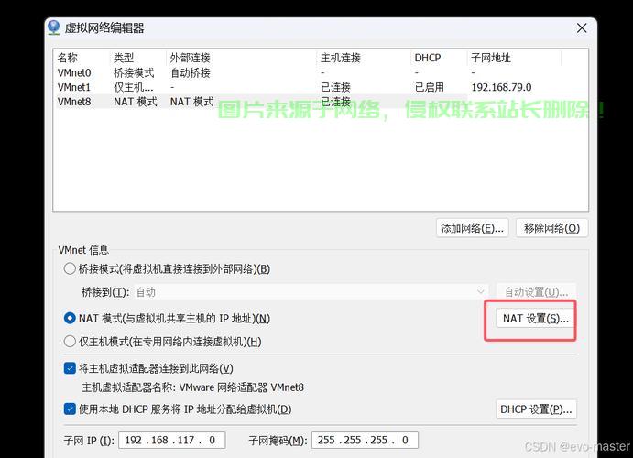Click the 类型 column header
The image size is (633, 458).
(x=138, y=58)
